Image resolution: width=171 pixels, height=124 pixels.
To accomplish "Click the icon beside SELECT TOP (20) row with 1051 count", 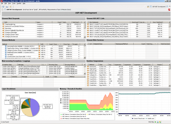I will tap(88, 28).
